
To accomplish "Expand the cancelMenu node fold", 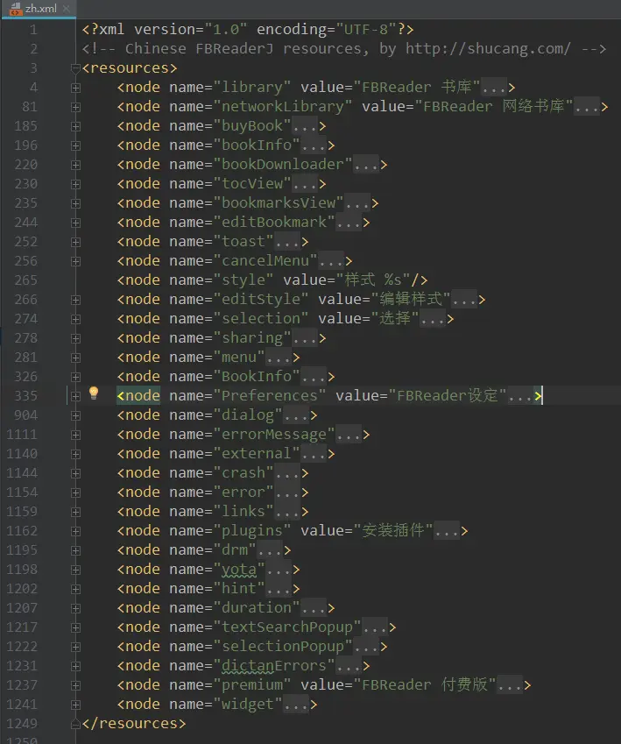I will pos(75,261).
